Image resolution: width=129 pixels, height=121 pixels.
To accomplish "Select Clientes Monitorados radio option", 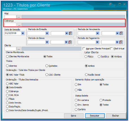I will tap(7, 56).
